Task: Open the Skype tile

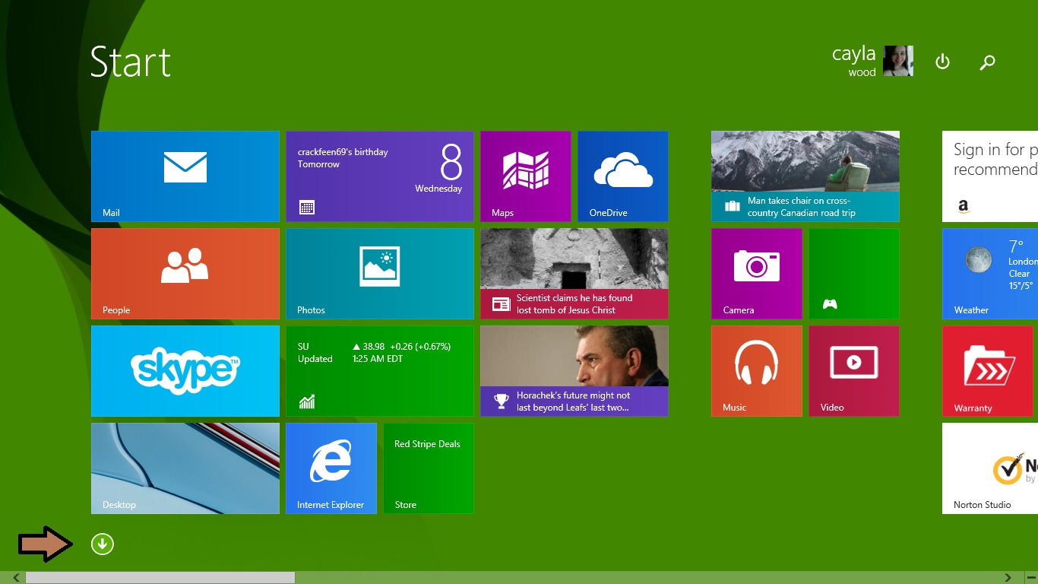Action: 185,371
